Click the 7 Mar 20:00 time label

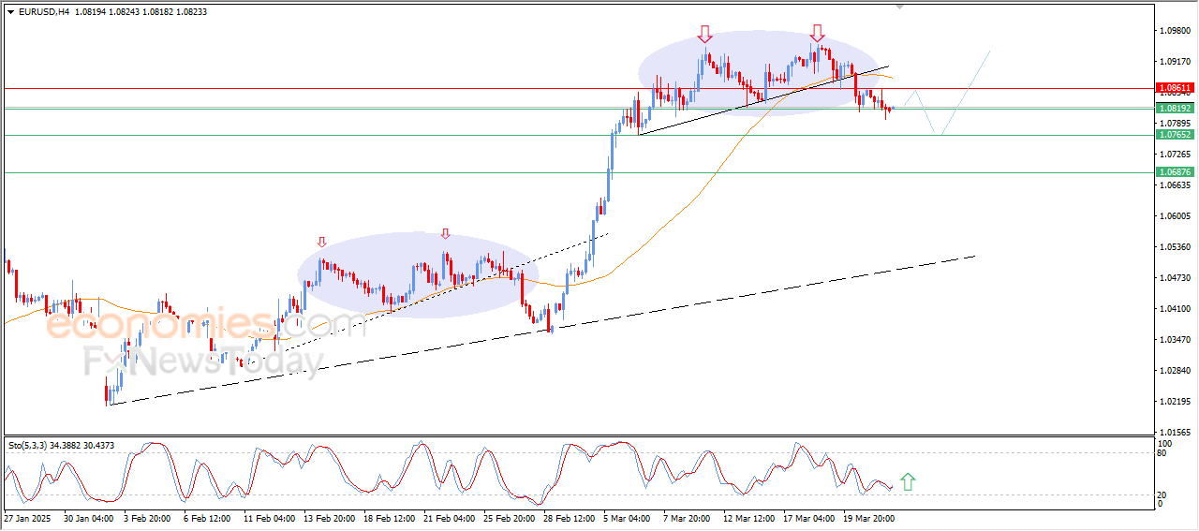[688, 517]
